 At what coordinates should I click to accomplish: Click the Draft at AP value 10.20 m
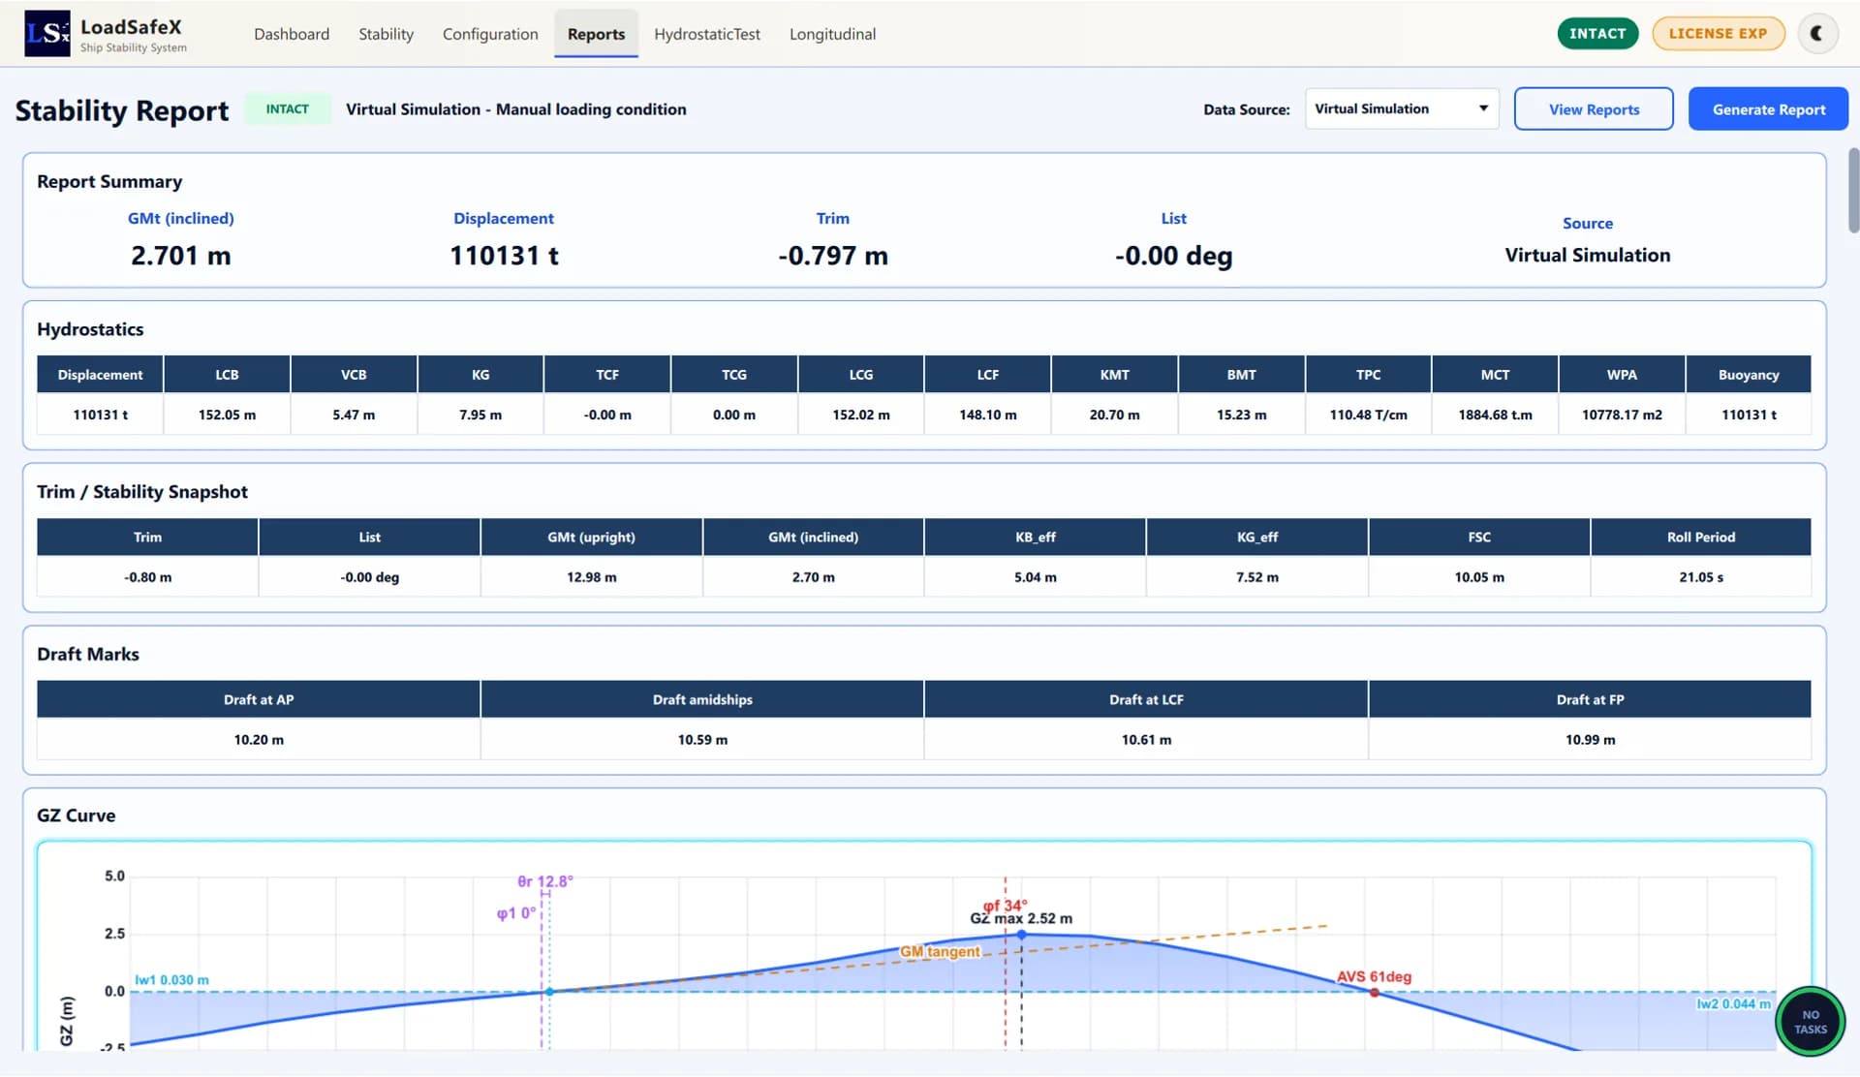coord(259,740)
